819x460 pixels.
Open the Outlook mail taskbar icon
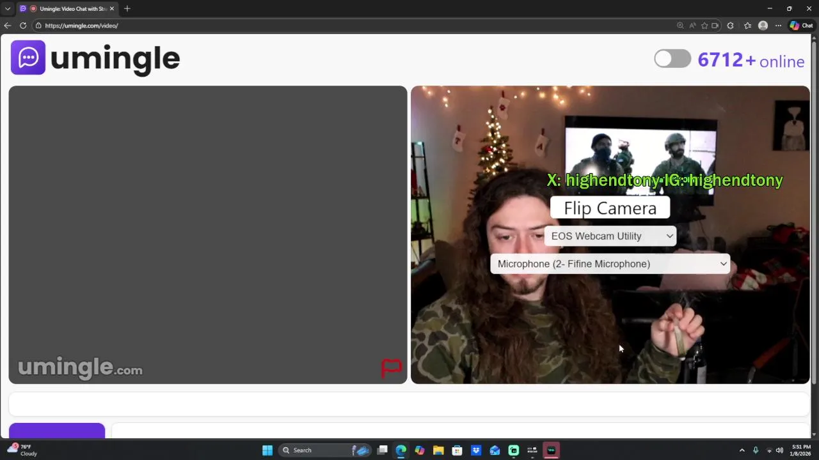(495, 450)
